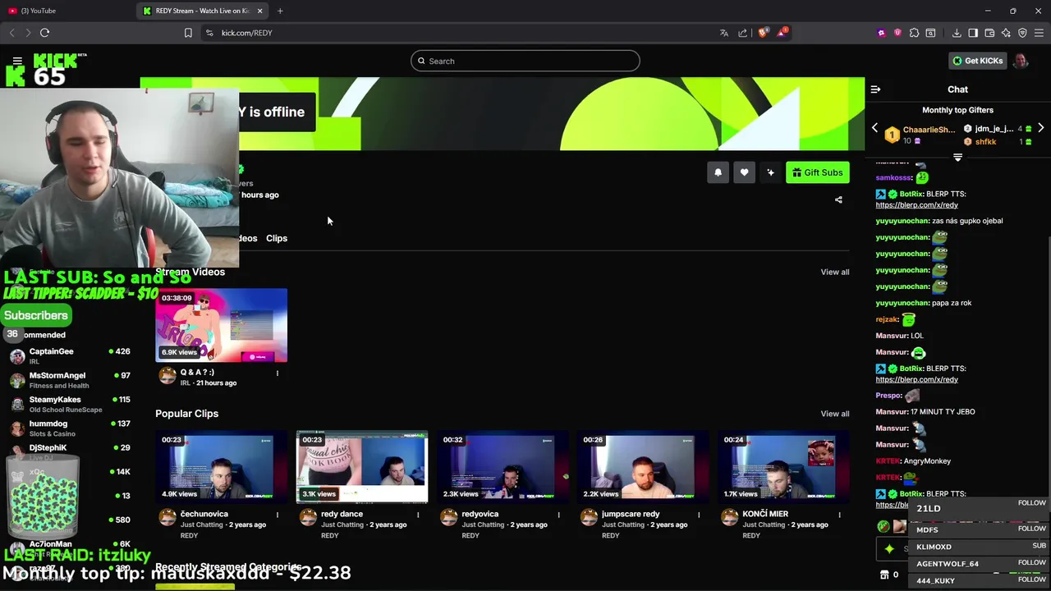Viewport: 1051px width, 591px height.
Task: Open site settings icon beside kick.com/REDY
Action: [x=209, y=33]
